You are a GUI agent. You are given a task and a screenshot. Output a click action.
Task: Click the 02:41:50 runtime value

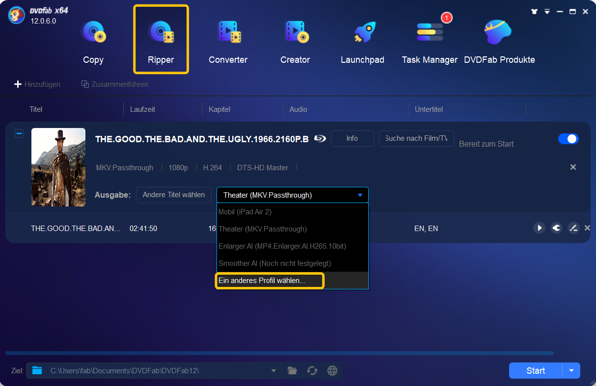coord(143,229)
